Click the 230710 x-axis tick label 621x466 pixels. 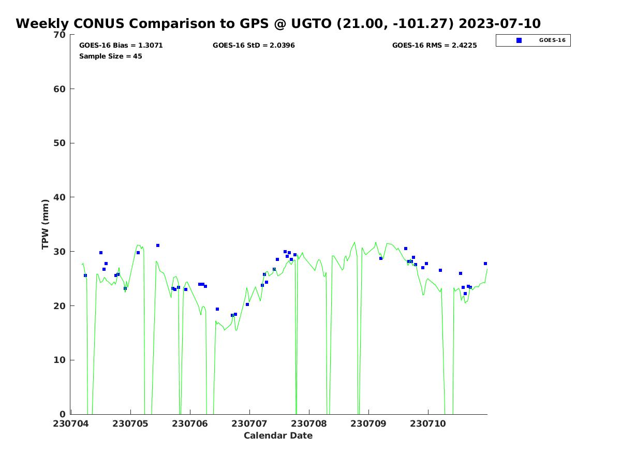point(428,424)
